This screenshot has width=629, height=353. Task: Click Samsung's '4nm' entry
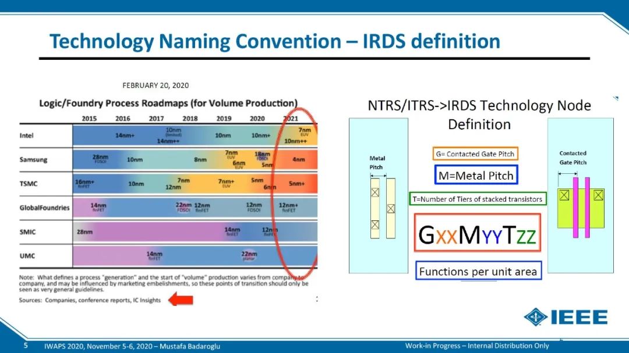(x=298, y=159)
